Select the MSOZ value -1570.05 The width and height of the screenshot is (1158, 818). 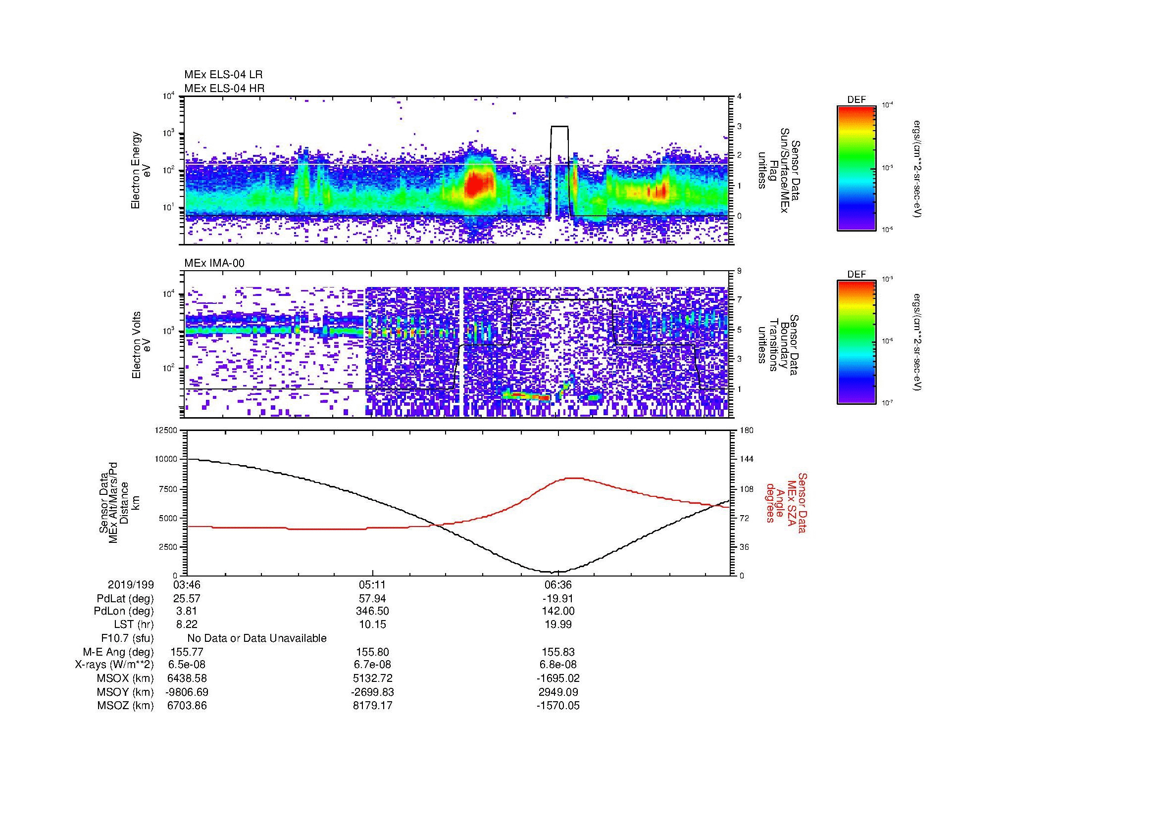click(x=558, y=706)
